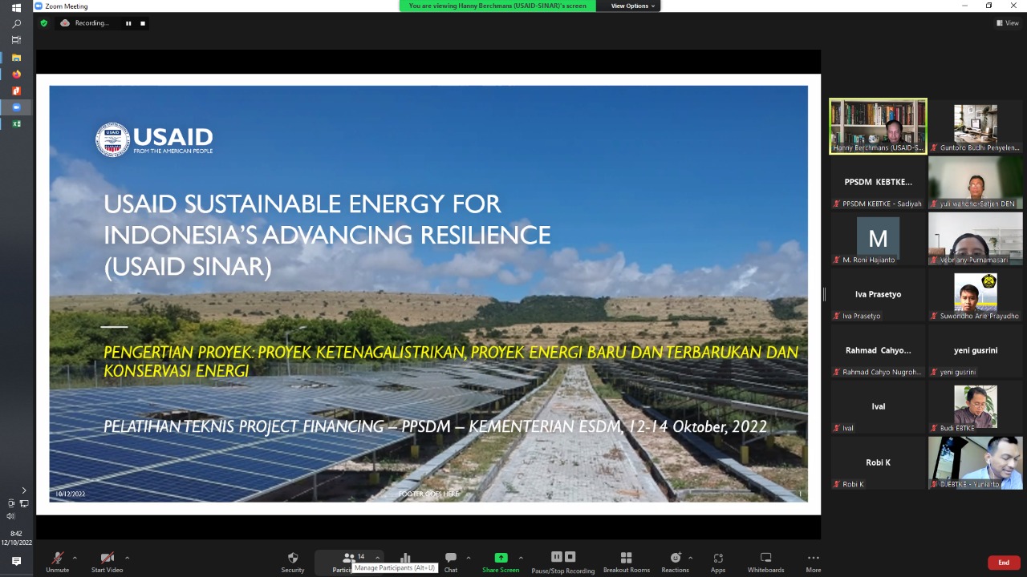This screenshot has width=1027, height=577.
Task: Open Windows Search from taskbar
Action: pos(16,23)
